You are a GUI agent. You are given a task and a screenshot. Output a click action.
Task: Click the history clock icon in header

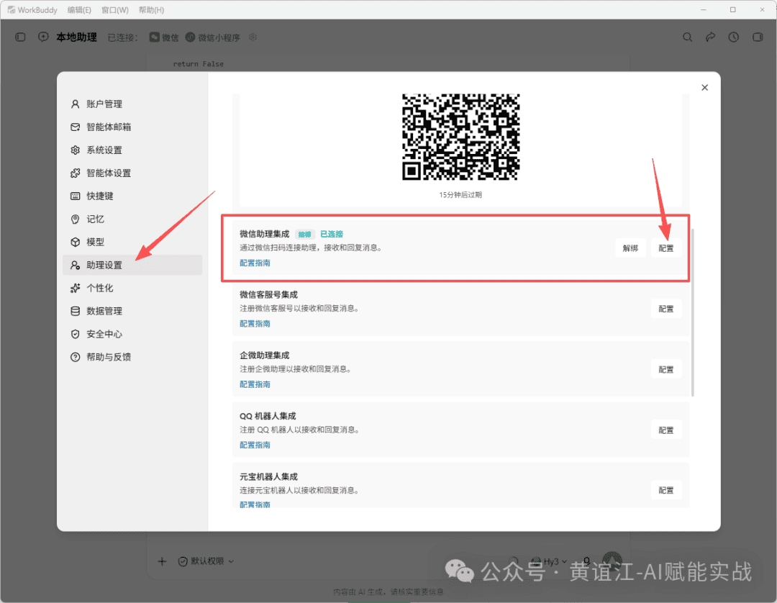pyautogui.click(x=733, y=37)
